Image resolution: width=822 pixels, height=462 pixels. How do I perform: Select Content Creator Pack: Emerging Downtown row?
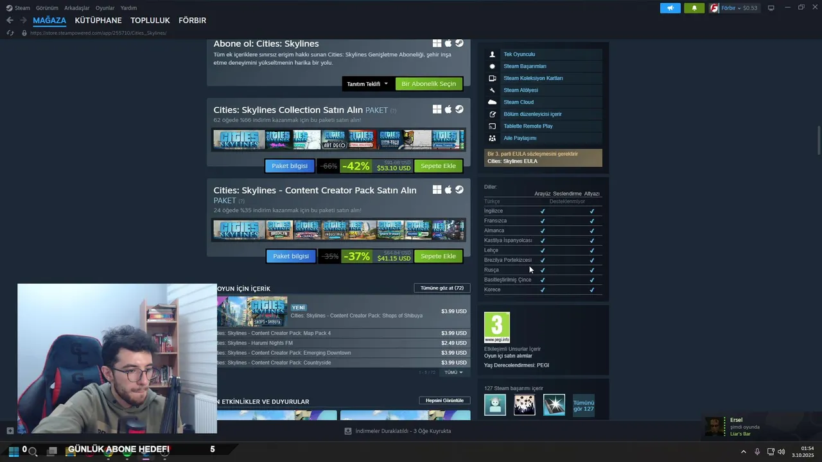coord(344,353)
